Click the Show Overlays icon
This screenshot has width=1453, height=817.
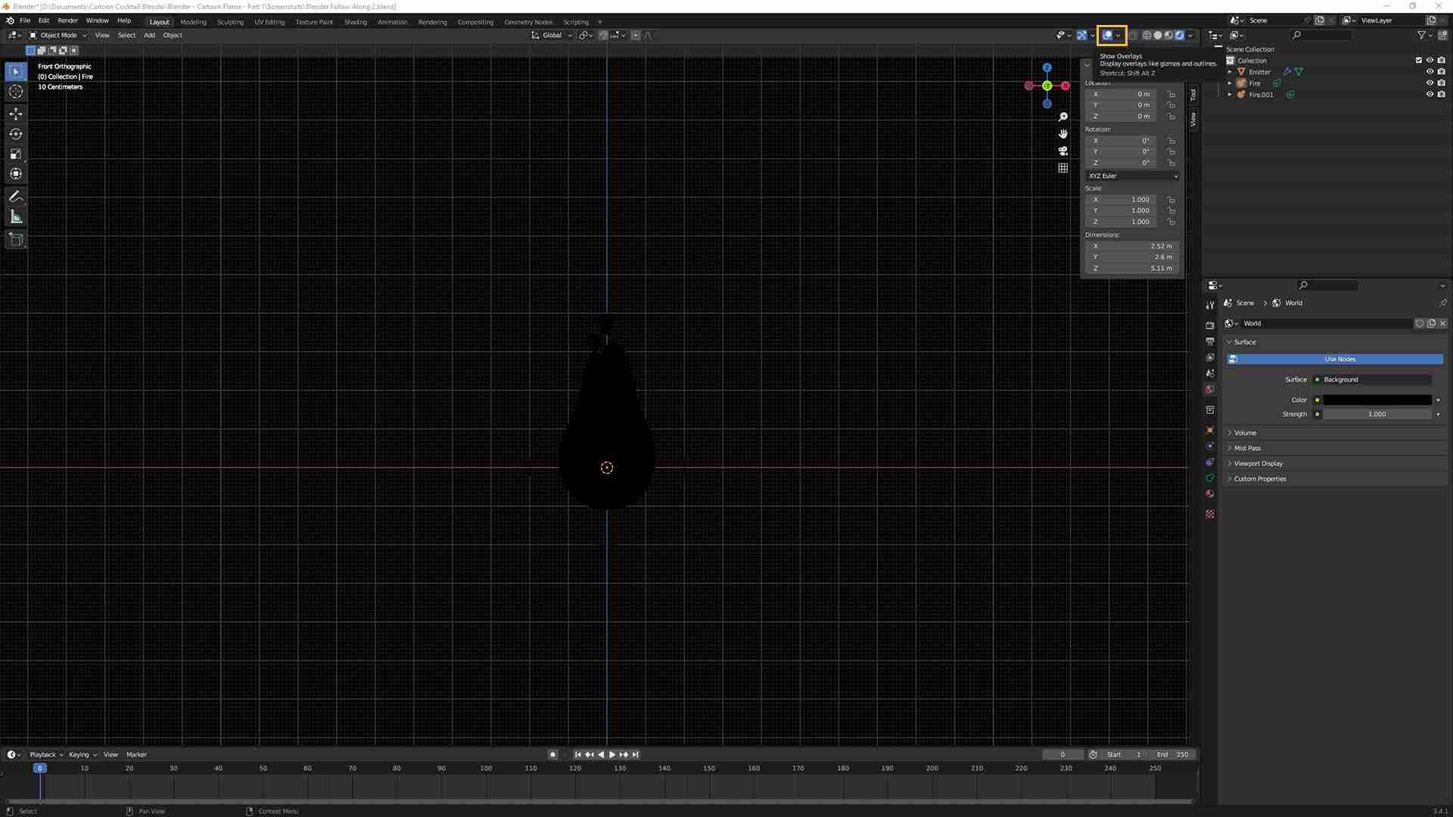1107,36
